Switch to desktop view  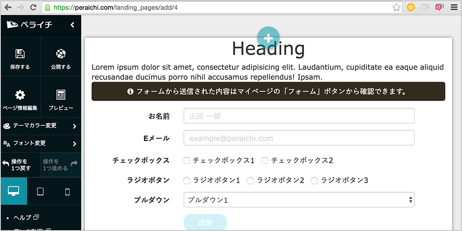pos(14,191)
